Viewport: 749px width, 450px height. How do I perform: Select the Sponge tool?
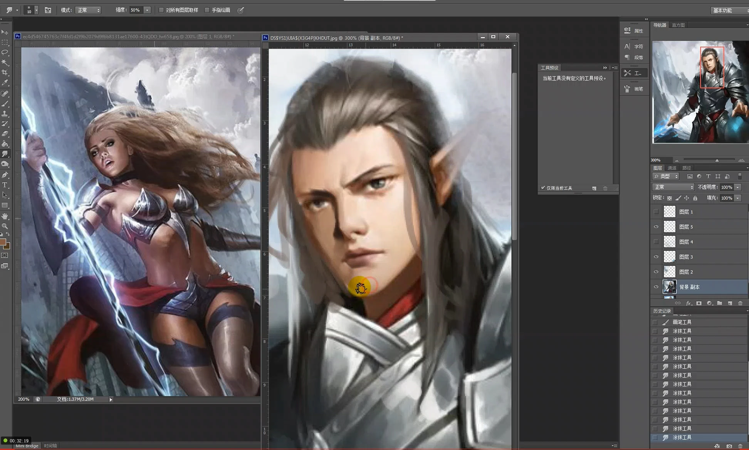pos(5,164)
